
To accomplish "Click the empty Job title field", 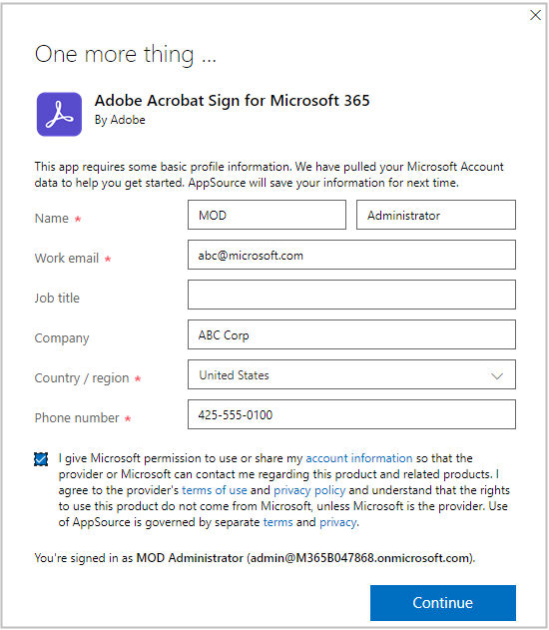I will click(351, 295).
